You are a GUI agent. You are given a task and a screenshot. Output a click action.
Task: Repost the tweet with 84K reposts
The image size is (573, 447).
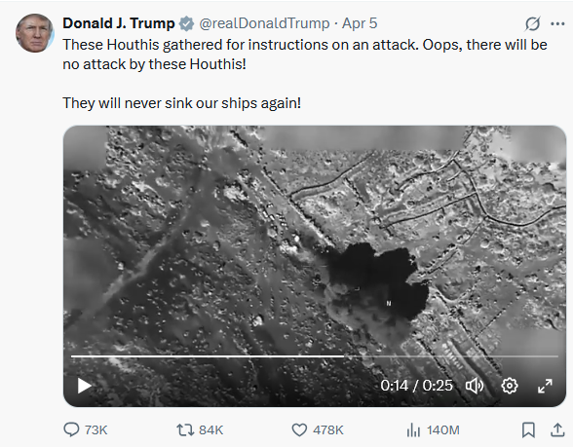pos(200,429)
